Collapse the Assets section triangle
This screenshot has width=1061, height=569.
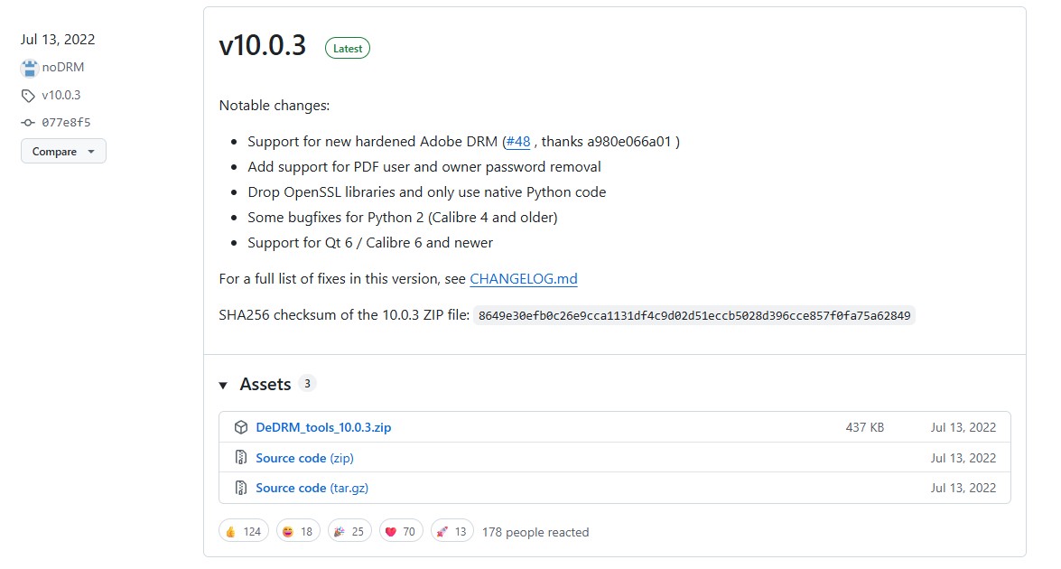[223, 386]
